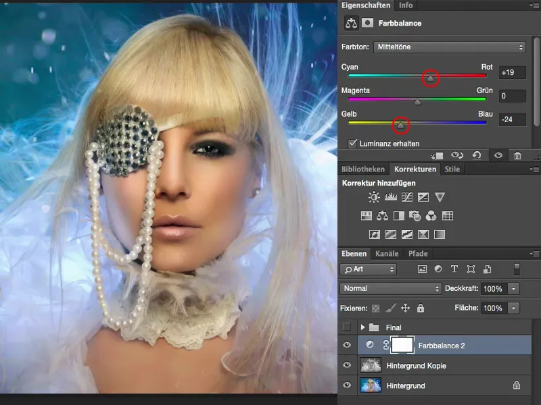This screenshot has width=541, height=405.
Task: Lock image pixels (brush icon) in Fixieren
Action: point(391,308)
